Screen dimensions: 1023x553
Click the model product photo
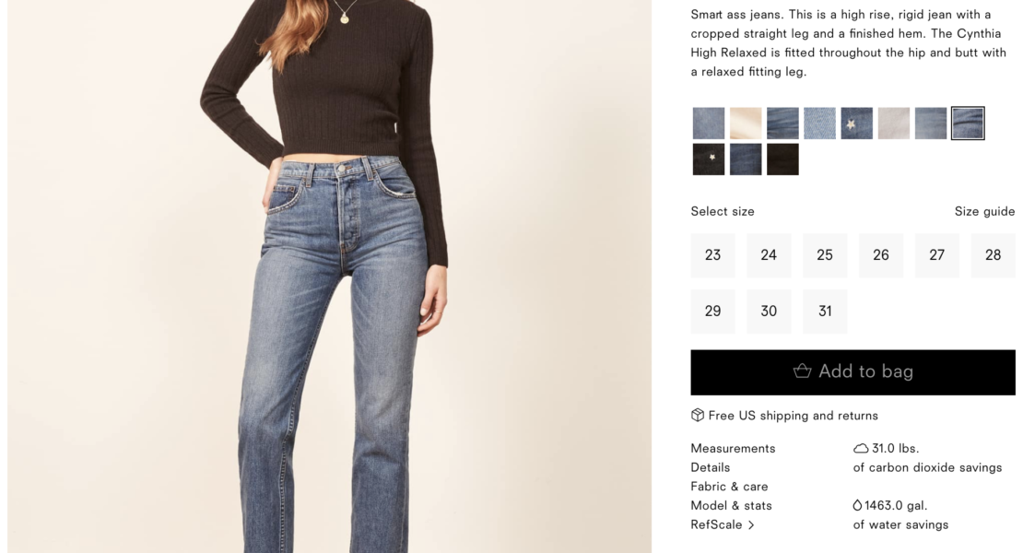[x=329, y=276]
